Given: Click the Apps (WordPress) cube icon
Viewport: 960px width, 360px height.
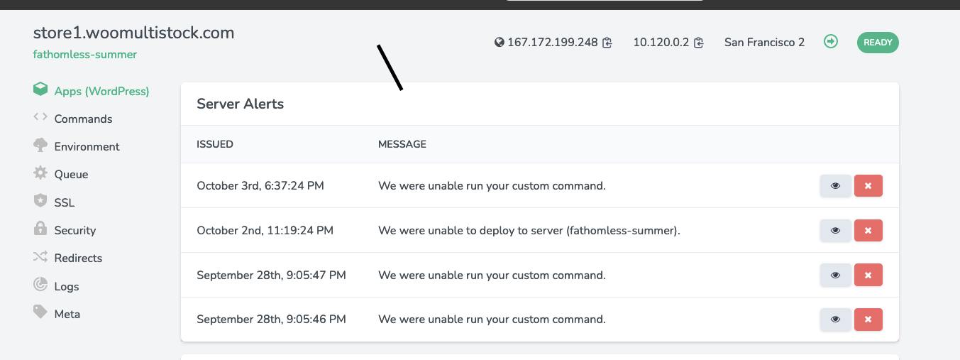Looking at the screenshot, I should (40, 90).
